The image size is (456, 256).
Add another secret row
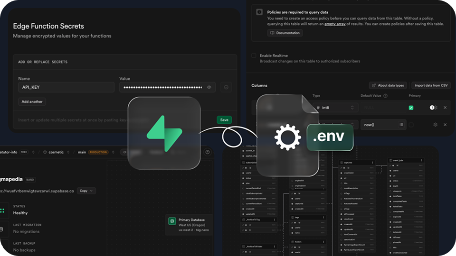tap(32, 101)
